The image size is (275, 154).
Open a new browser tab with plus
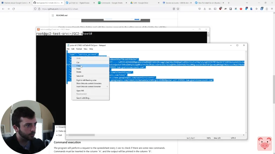pos(229,3)
